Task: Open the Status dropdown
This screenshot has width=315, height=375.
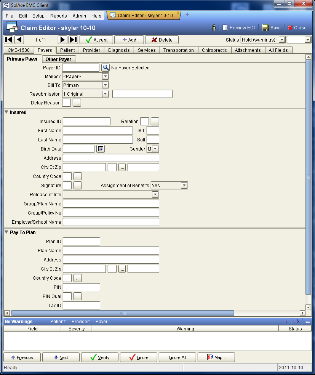Action: click(282, 40)
